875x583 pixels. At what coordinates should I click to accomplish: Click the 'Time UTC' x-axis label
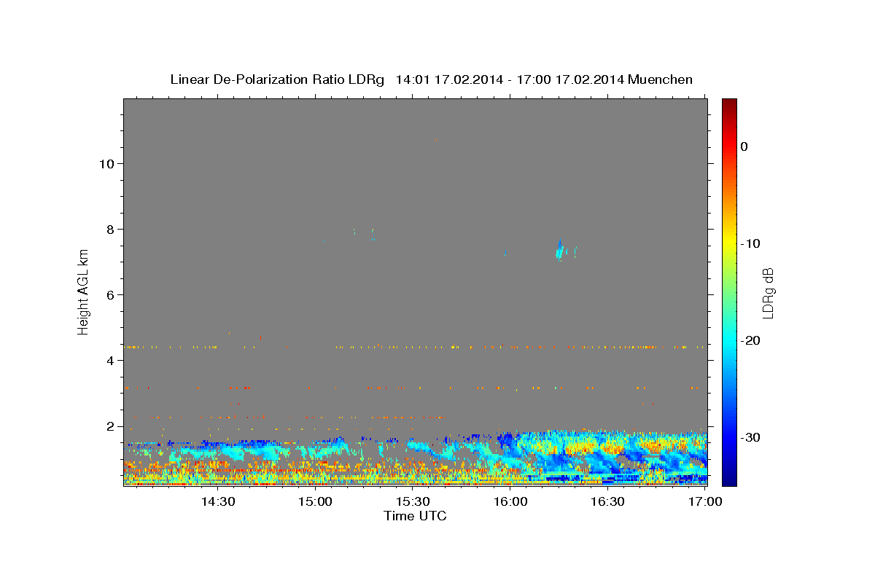pyautogui.click(x=415, y=516)
